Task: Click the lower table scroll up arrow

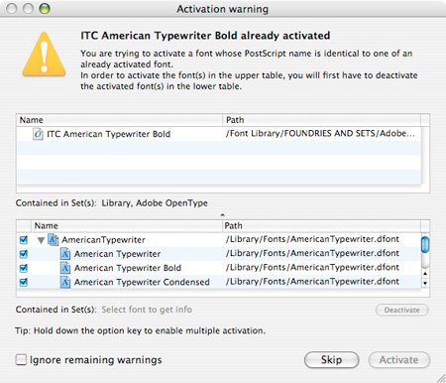Action: tap(425, 274)
